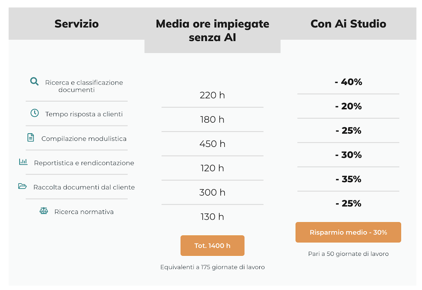Image resolution: width=422 pixels, height=290 pixels.
Task: Select the Con Ai Studio column header
Action: (348, 24)
